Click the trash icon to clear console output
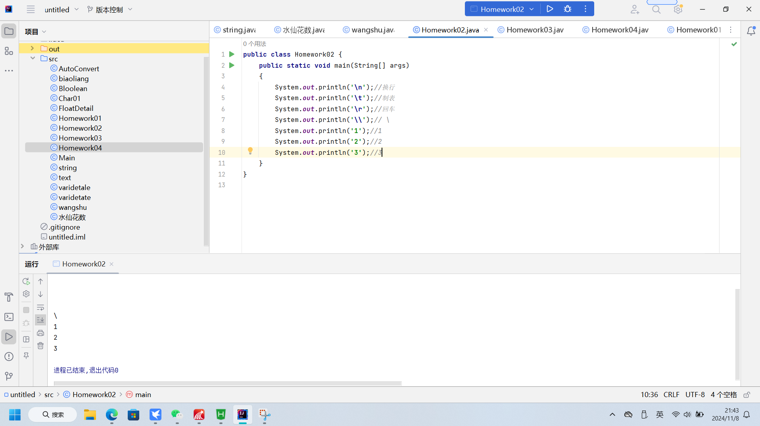Image resolution: width=760 pixels, height=426 pixels. tap(40, 346)
